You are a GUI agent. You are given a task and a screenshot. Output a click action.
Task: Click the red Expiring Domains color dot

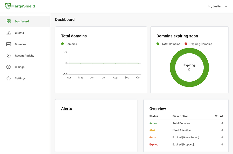(x=186, y=44)
